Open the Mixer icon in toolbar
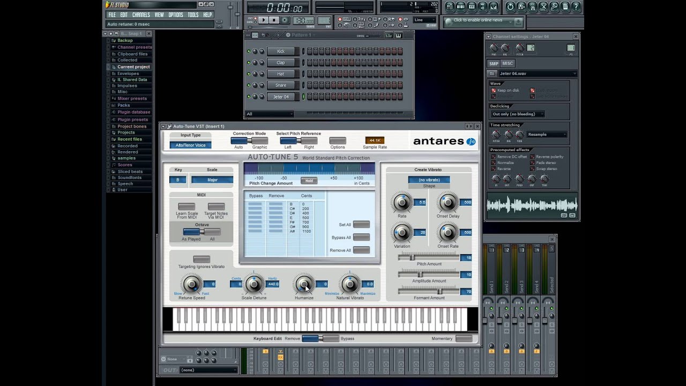Image resolution: width=686 pixels, height=386 pixels. [494, 6]
